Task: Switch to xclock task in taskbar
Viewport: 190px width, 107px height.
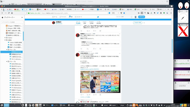Action: (104, 105)
